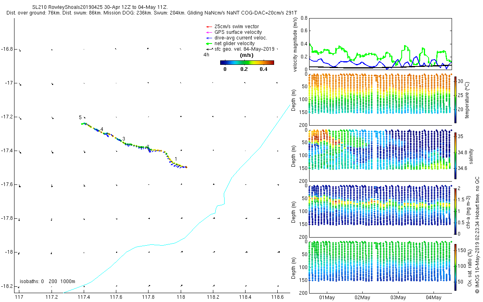Click the '117' longitude tick label
Viewport: 483px width, 302px height.
(19, 298)
